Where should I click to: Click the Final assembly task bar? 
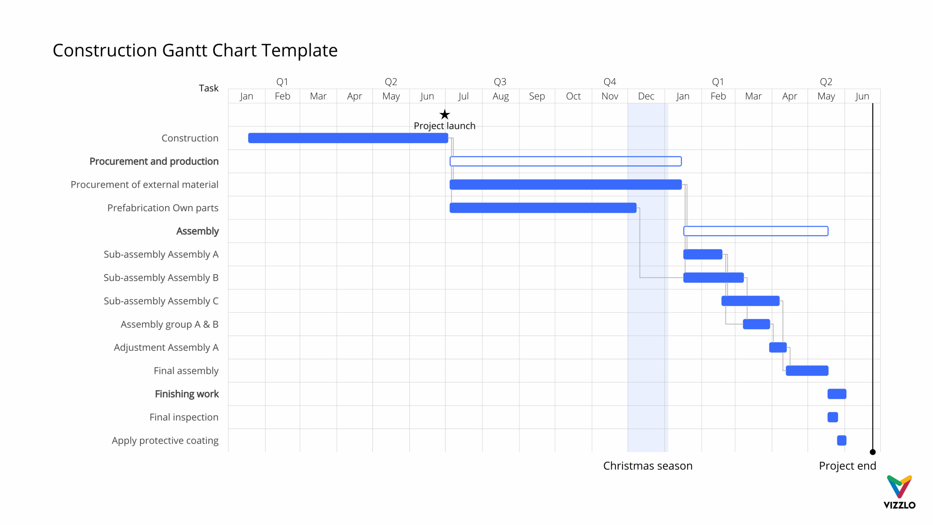coord(807,370)
